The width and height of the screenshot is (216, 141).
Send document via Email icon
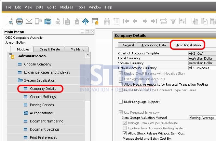point(29,21)
